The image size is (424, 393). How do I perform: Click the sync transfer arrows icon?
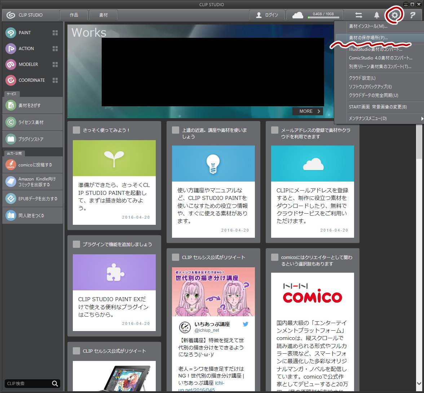[x=358, y=15]
